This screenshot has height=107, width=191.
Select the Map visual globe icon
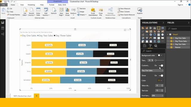(162, 35)
